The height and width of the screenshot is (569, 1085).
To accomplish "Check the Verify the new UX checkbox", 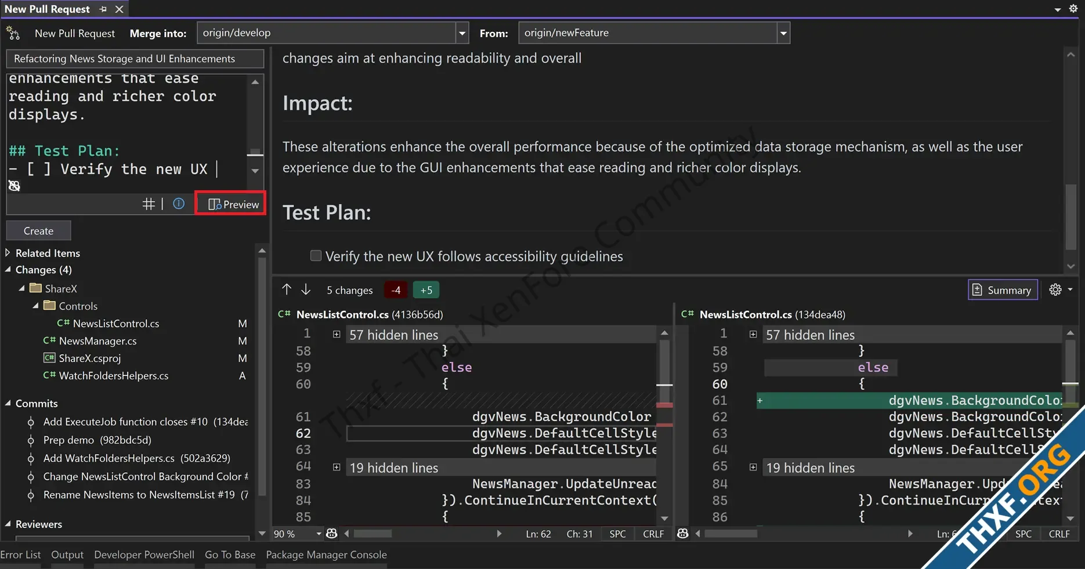I will click(x=316, y=256).
